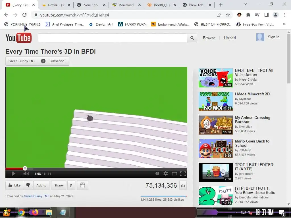Show more bookmarks with double chevron
This screenshot has width=291, height=218.
284,24
